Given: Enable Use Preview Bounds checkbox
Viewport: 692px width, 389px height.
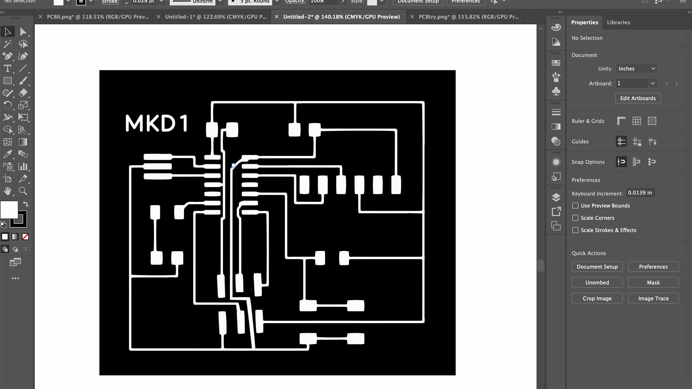Looking at the screenshot, I should [575, 206].
